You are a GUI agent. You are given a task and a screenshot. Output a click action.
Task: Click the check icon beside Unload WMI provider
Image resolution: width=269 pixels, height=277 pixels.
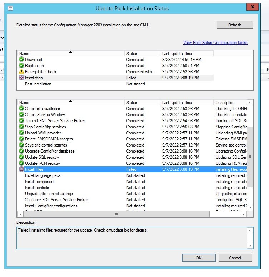[21, 133]
